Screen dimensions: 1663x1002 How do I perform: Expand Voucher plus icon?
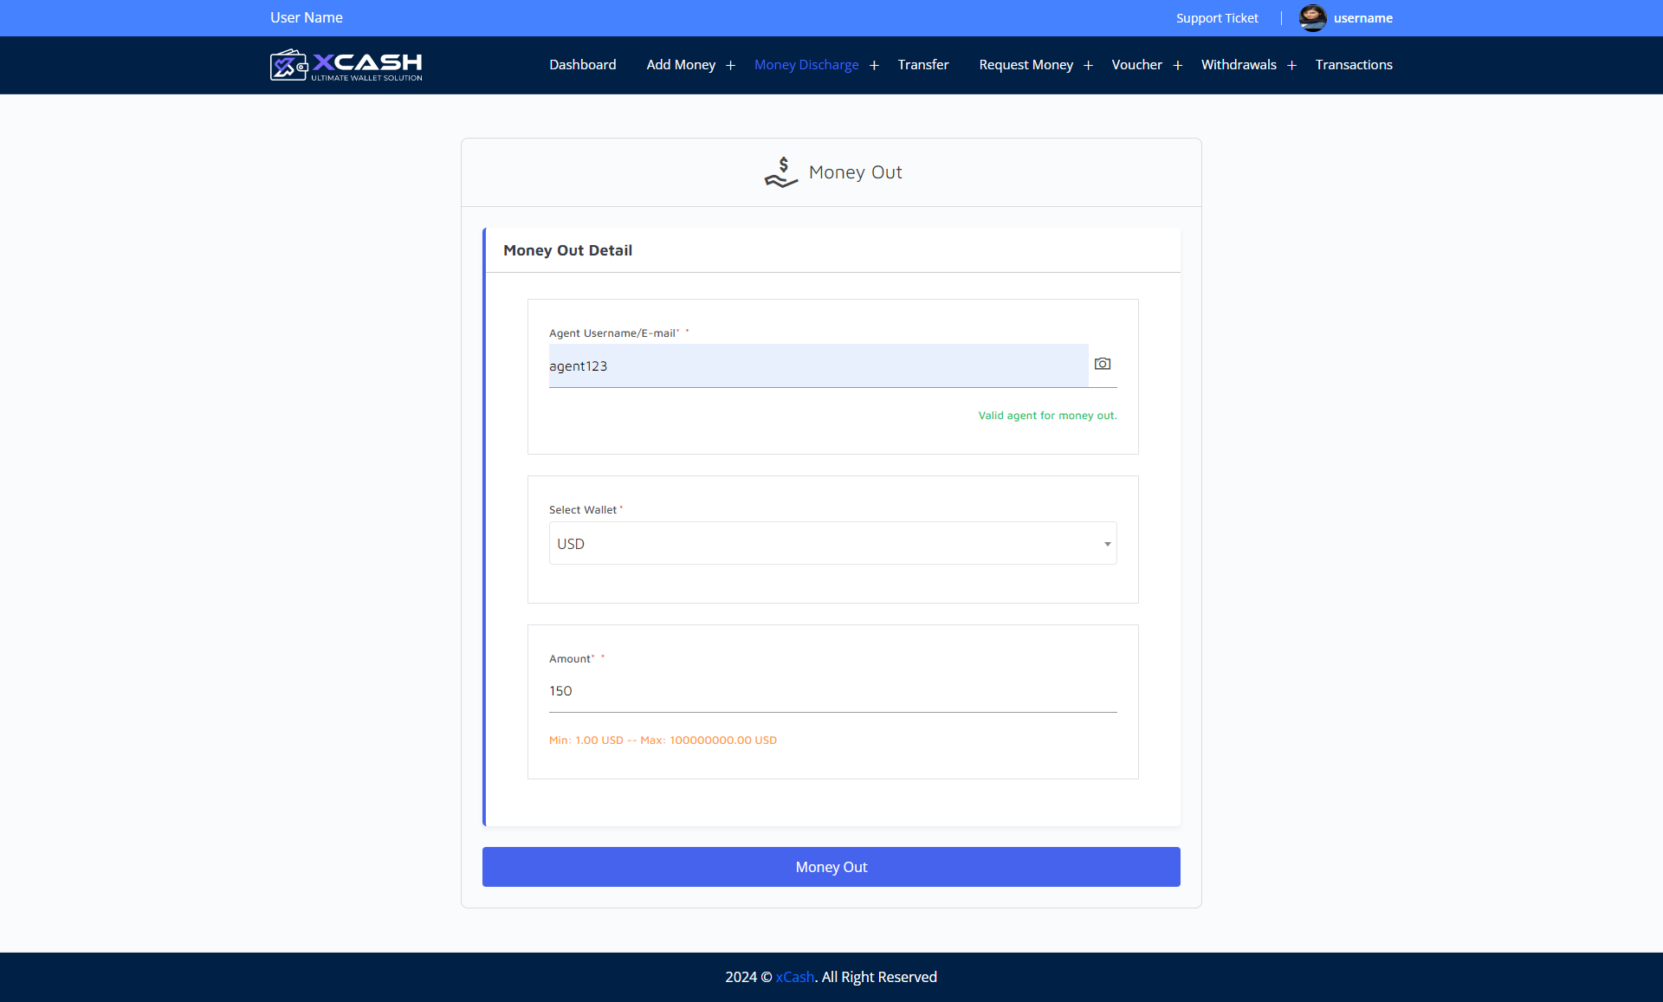pyautogui.click(x=1177, y=66)
